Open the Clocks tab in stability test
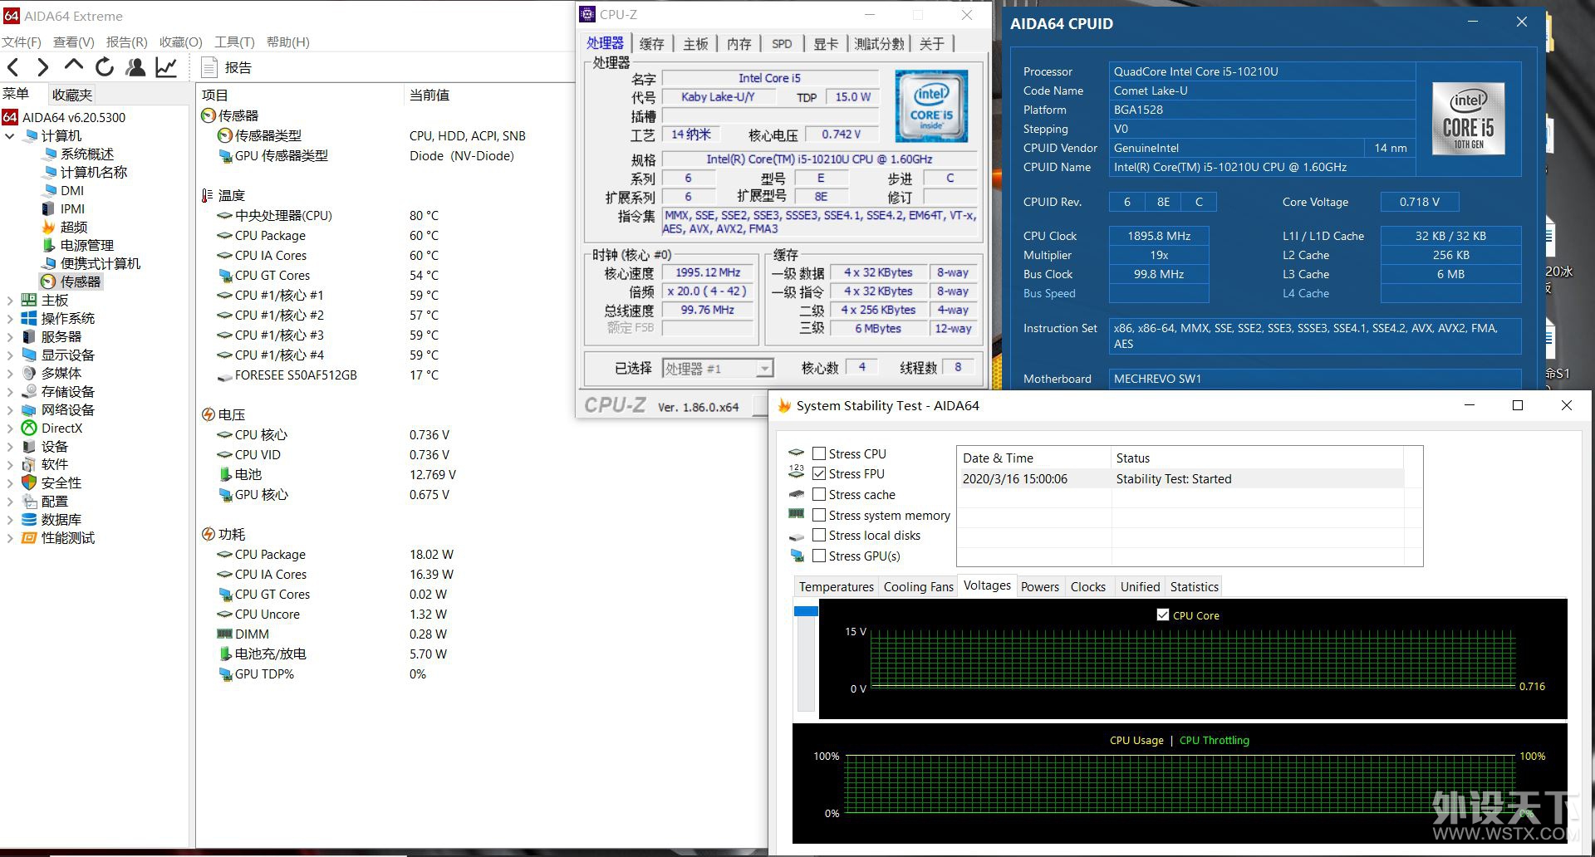The height and width of the screenshot is (857, 1595). 1088,586
